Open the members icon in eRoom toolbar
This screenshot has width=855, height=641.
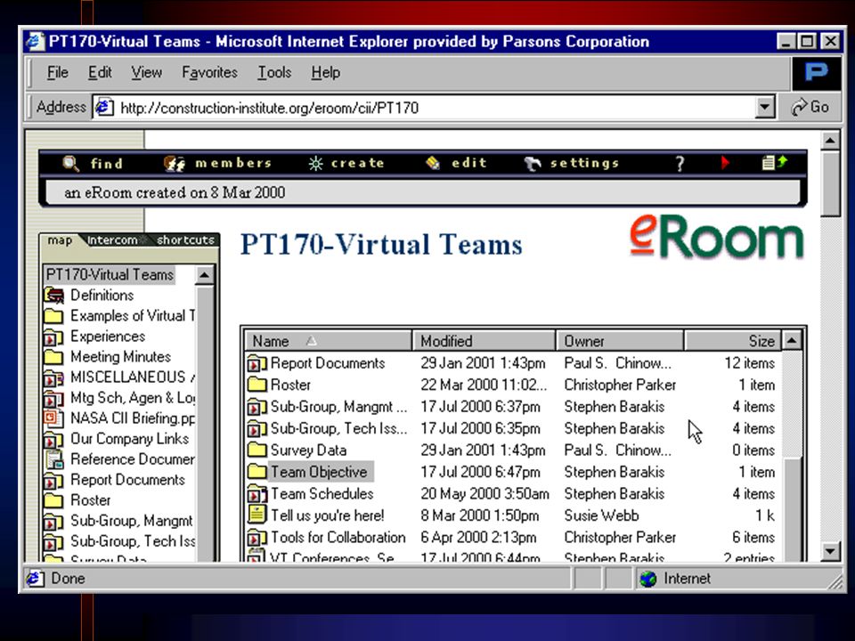175,164
